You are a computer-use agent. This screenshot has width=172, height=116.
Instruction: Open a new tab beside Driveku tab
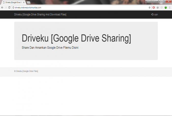coord(28,2)
